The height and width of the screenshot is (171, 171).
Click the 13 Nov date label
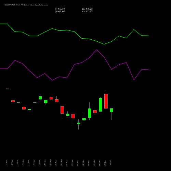point(17,162)
